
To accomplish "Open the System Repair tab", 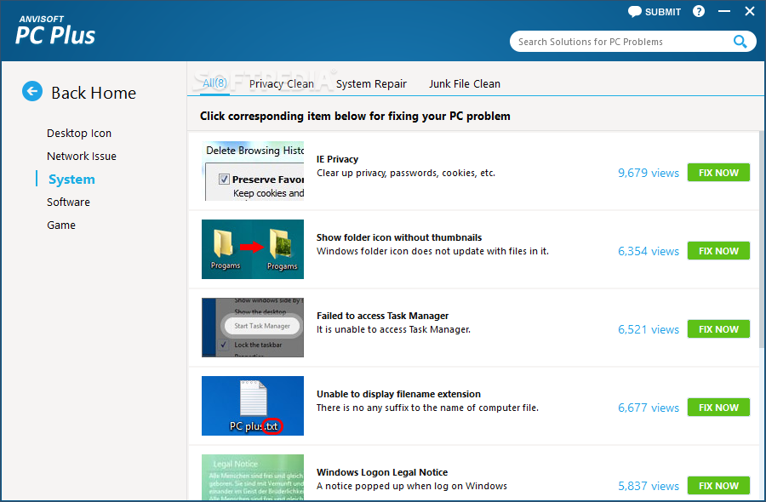I will 371,84.
